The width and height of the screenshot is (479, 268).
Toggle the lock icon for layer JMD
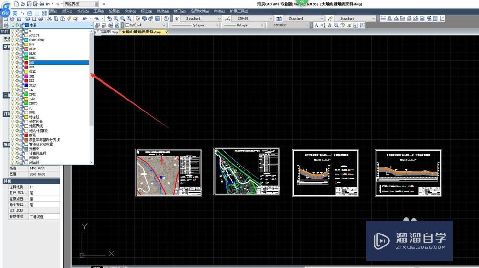click(x=22, y=76)
